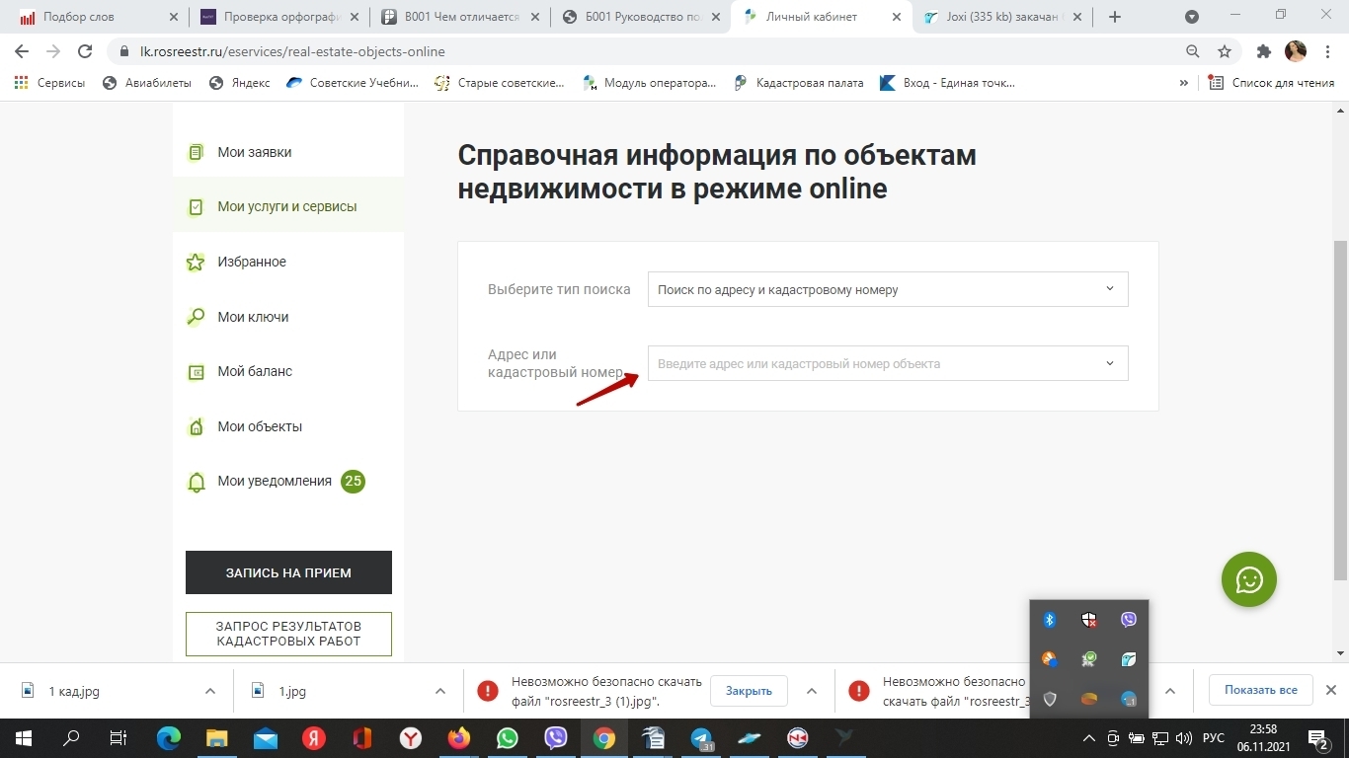Open the volume speaker tray icon
The height and width of the screenshot is (758, 1349).
coord(1184,738)
